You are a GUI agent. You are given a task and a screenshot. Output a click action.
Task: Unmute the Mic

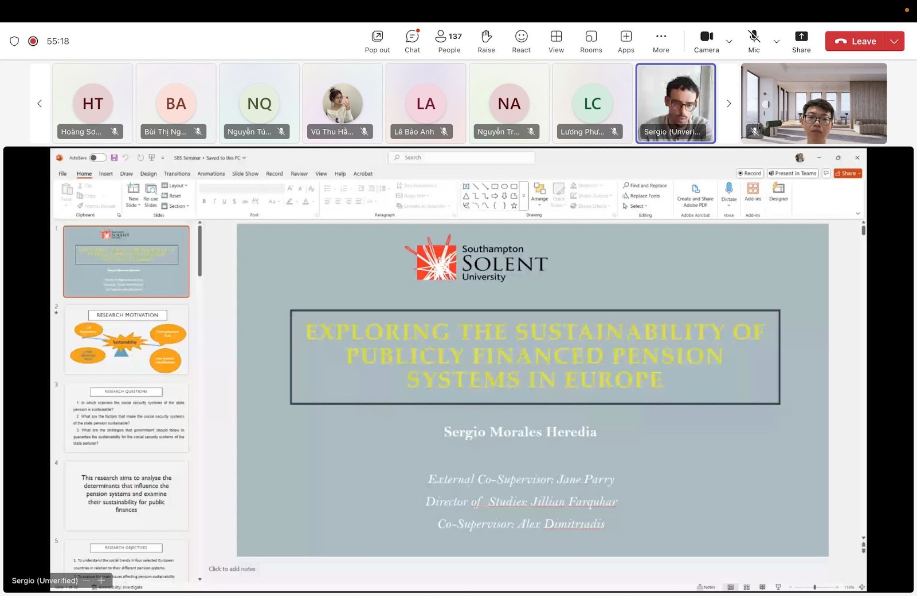click(754, 41)
